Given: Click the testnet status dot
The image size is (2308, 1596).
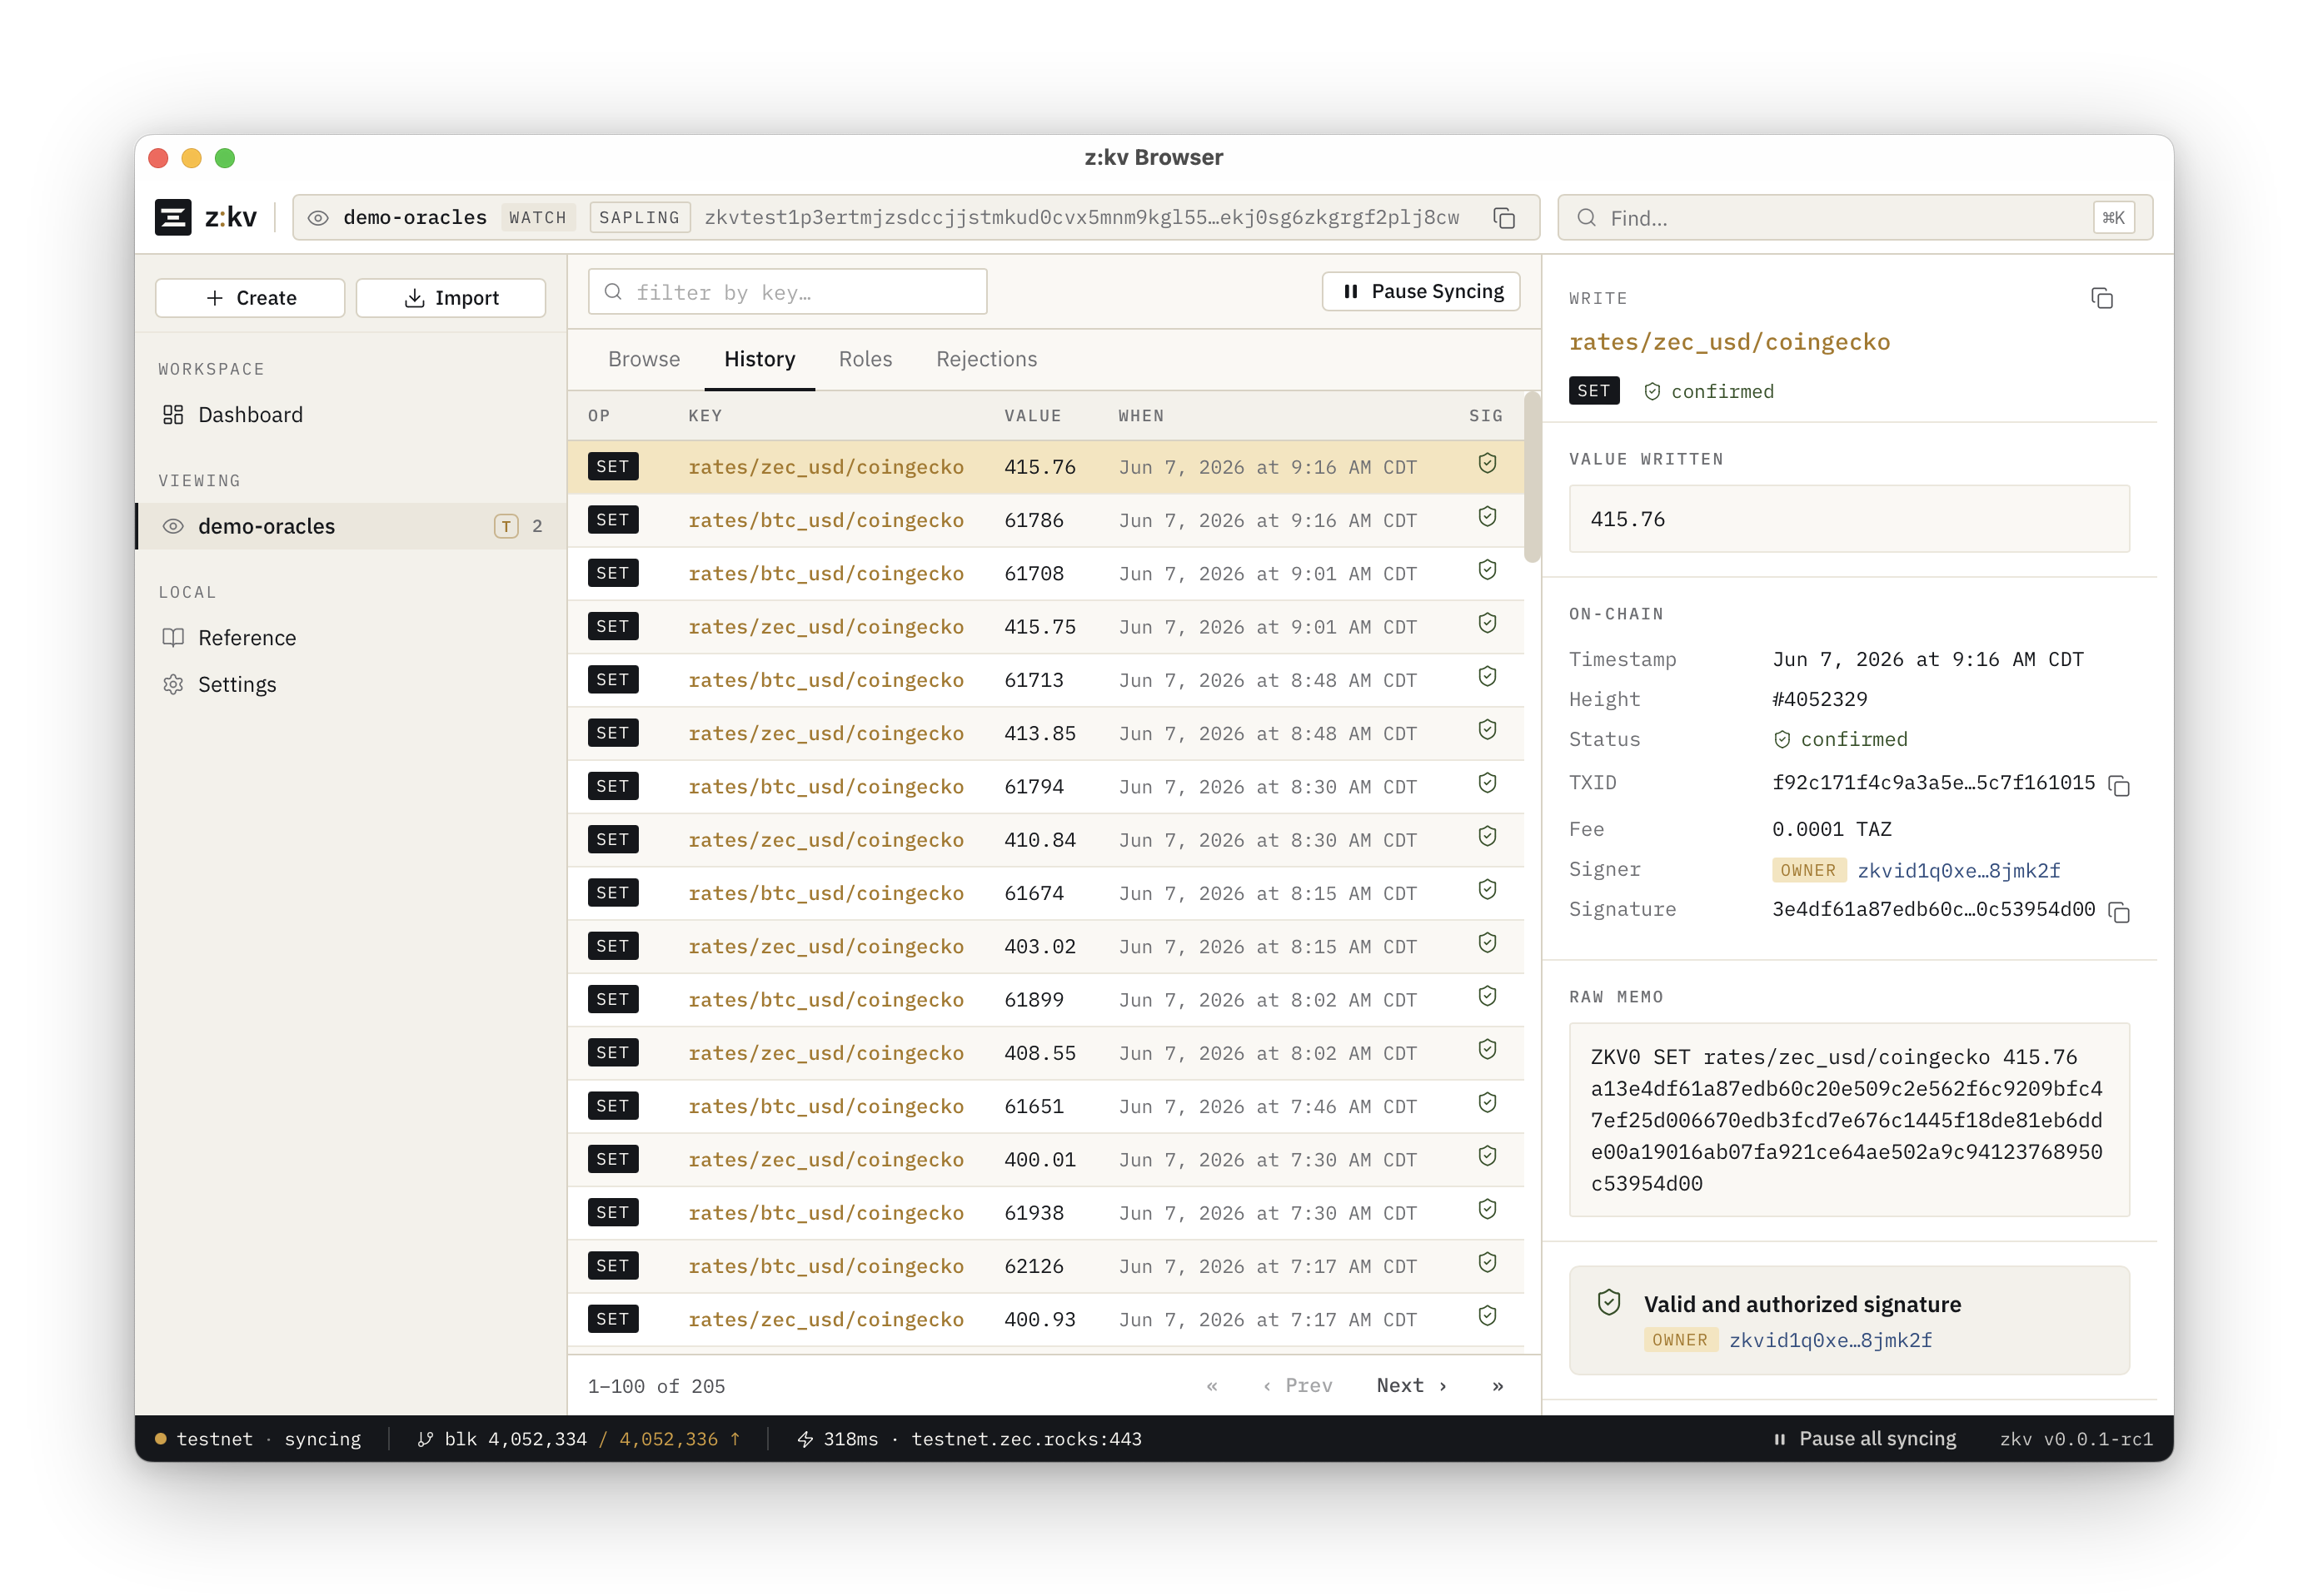Looking at the screenshot, I should [x=160, y=1439].
